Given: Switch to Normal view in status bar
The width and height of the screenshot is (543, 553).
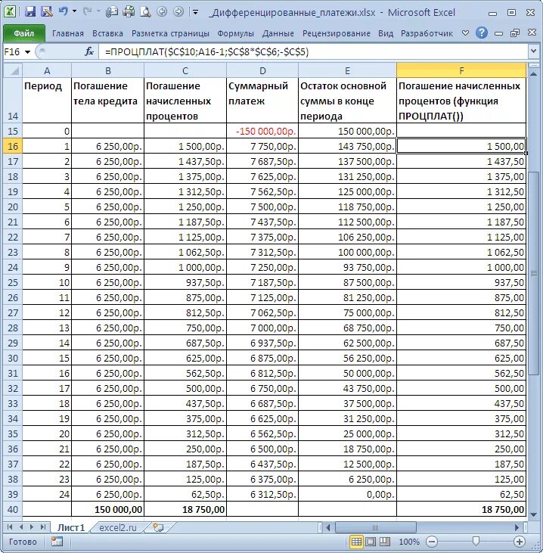Looking at the screenshot, I should click(x=356, y=542).
